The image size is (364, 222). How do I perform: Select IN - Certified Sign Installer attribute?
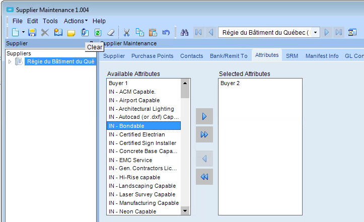143,143
